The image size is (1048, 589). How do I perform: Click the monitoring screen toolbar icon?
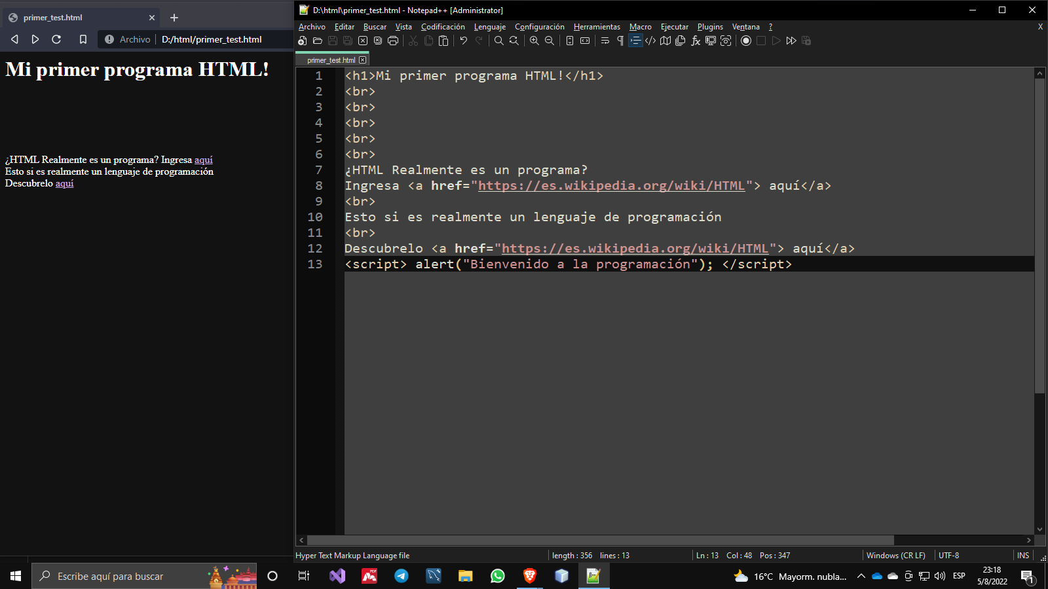click(711, 41)
